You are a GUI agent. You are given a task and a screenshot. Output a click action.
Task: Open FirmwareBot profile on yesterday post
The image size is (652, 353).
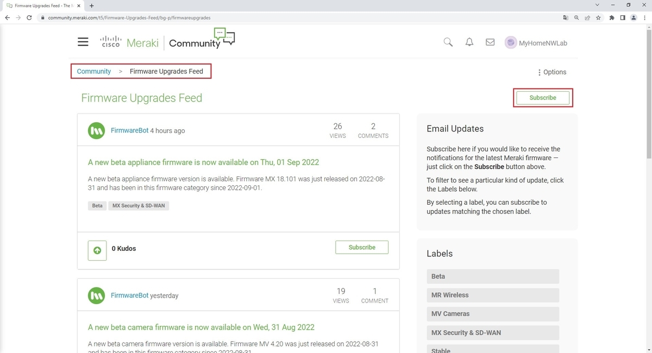[x=129, y=296]
